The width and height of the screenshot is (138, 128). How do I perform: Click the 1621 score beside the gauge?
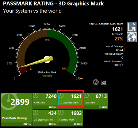click(117, 29)
